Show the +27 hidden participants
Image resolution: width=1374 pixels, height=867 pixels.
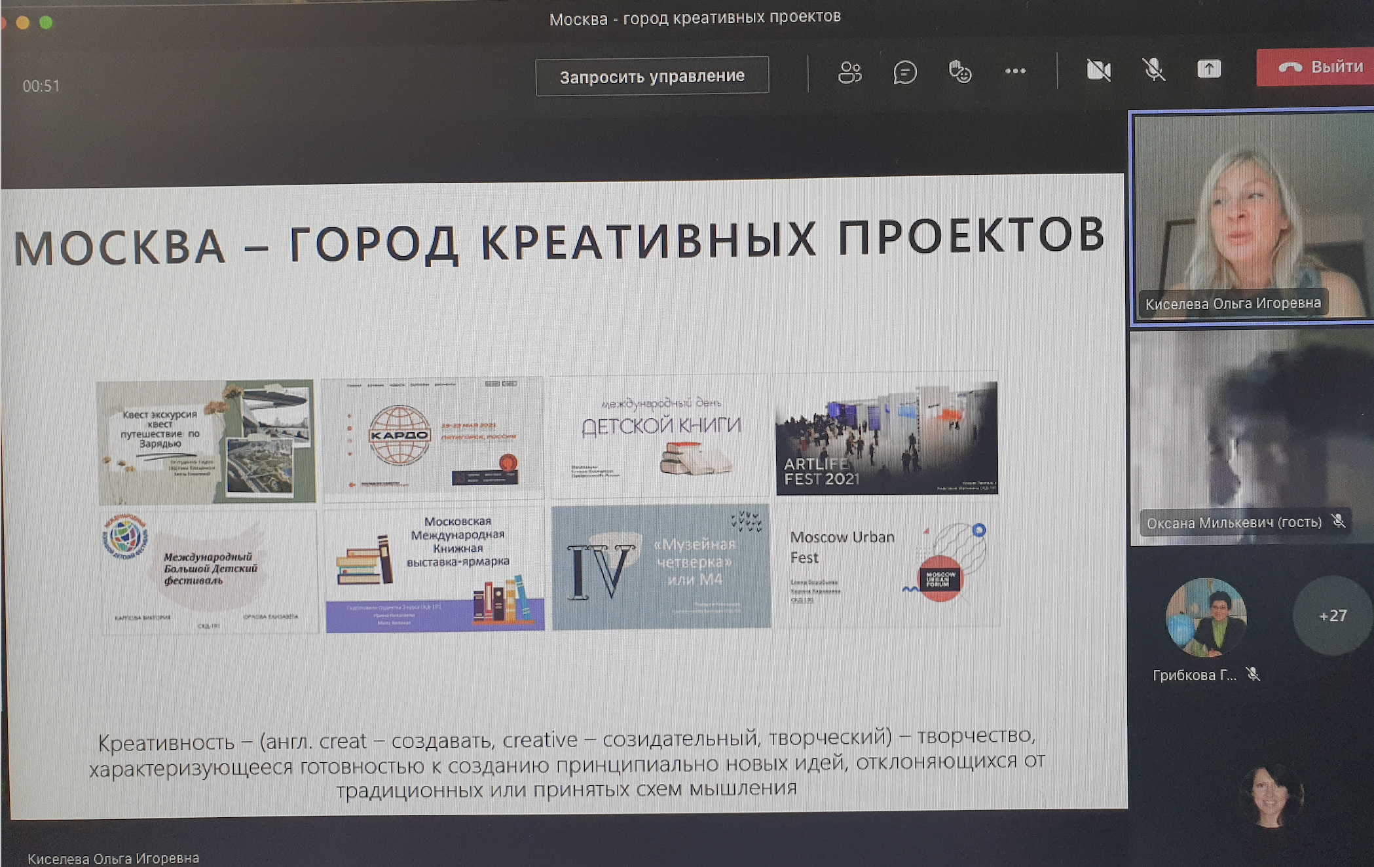point(1332,616)
